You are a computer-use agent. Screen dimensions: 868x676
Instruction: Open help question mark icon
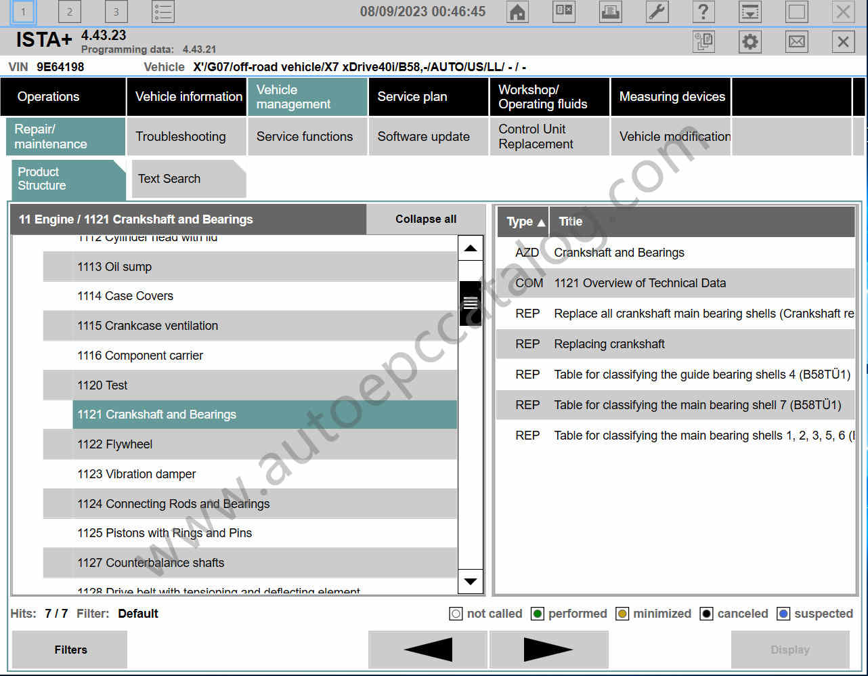pos(703,12)
